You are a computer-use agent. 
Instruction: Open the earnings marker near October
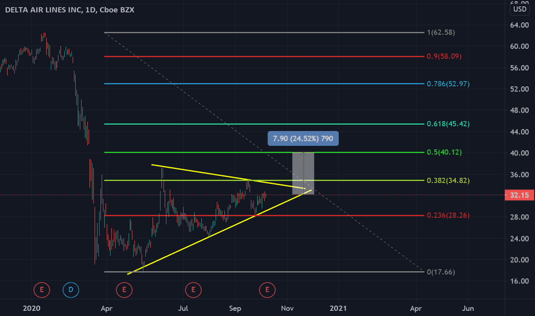[x=267, y=290]
